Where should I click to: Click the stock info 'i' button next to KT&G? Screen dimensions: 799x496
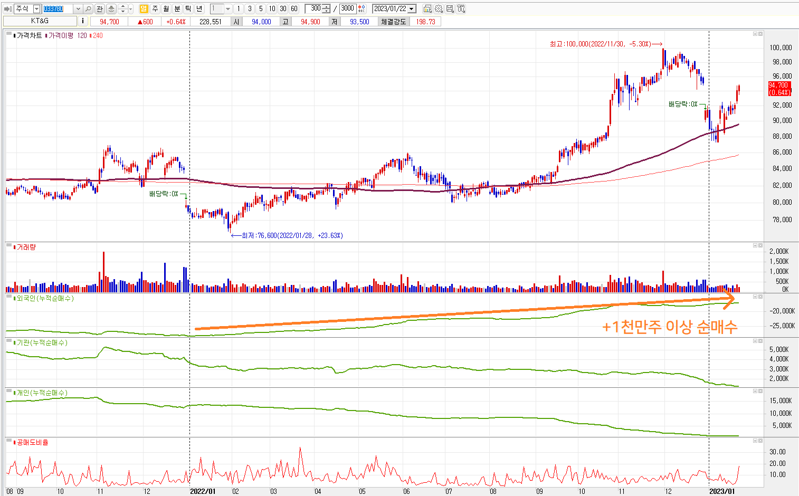[83, 21]
